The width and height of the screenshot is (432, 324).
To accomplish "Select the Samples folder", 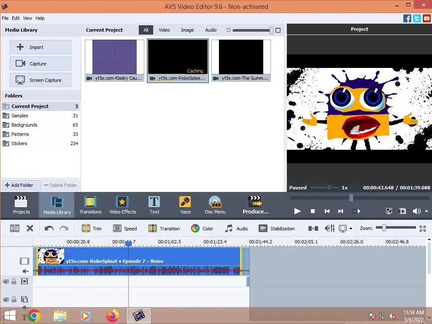I will 40,116.
